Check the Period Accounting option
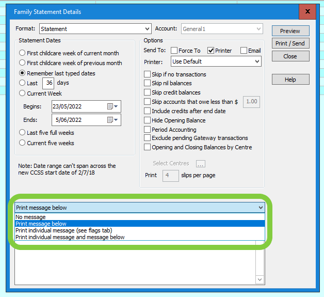The width and height of the screenshot is (324, 297). [147, 130]
